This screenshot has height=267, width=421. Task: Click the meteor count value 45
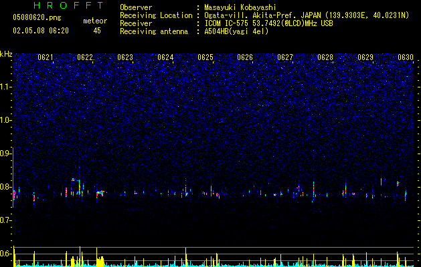tap(97, 31)
